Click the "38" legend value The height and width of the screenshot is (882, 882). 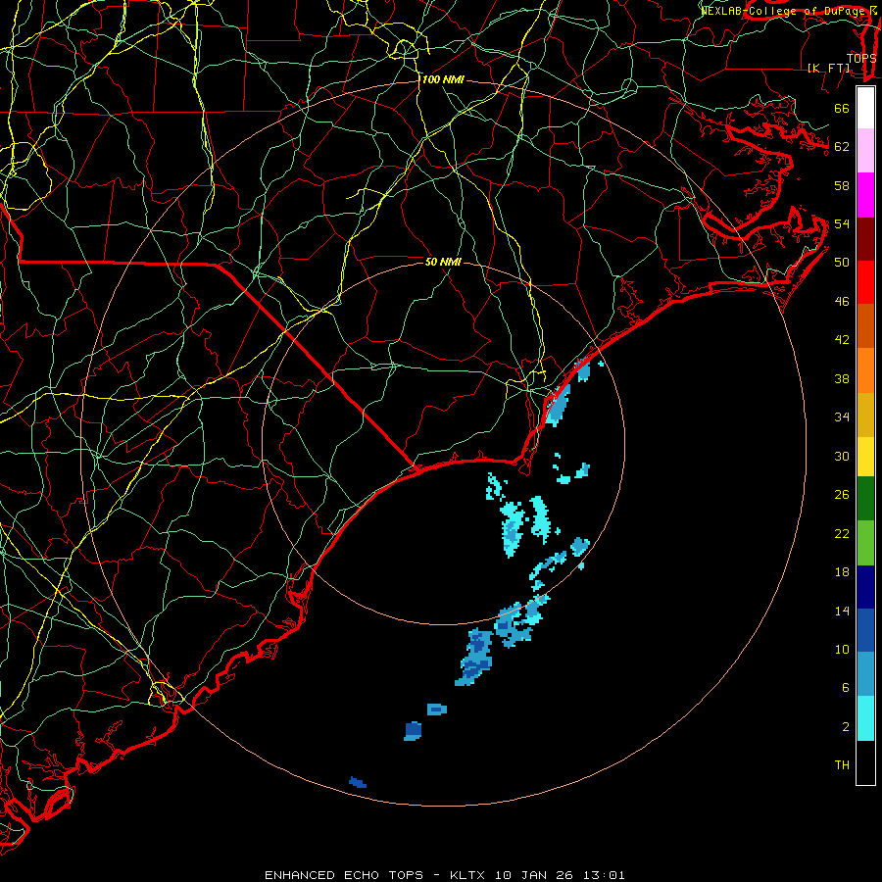tap(842, 378)
